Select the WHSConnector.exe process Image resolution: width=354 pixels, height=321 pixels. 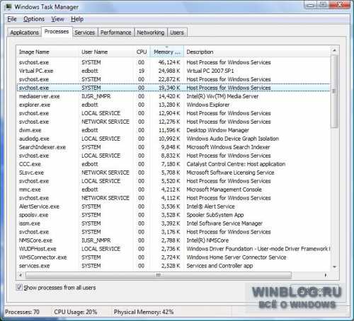(173, 257)
